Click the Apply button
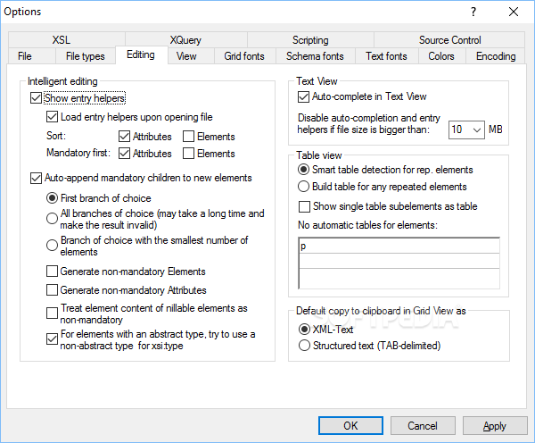Screen dimensions: 535x443 point(495,425)
